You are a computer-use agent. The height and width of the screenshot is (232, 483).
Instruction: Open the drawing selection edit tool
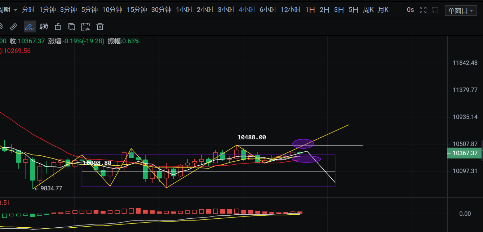point(85,27)
